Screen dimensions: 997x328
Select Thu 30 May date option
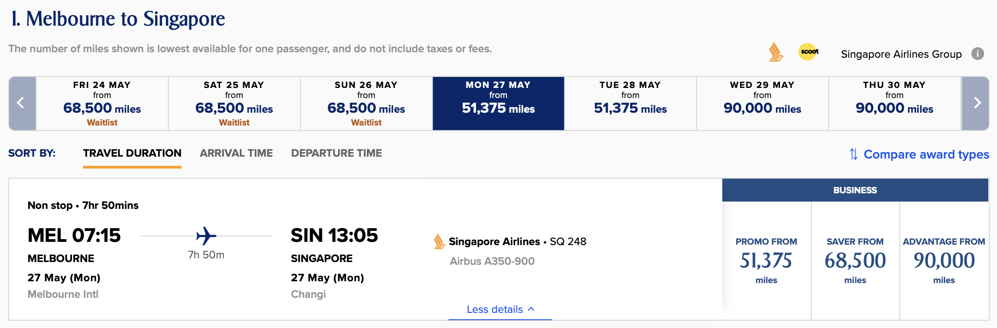click(894, 104)
